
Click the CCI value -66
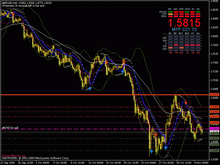point(198,53)
